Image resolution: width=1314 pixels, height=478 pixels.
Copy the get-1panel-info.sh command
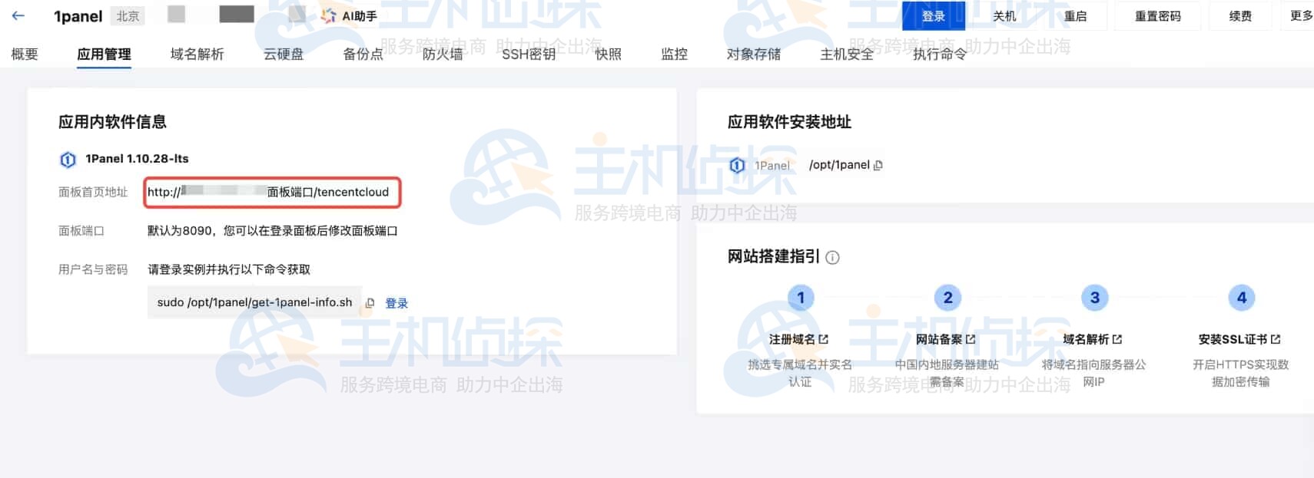point(370,303)
